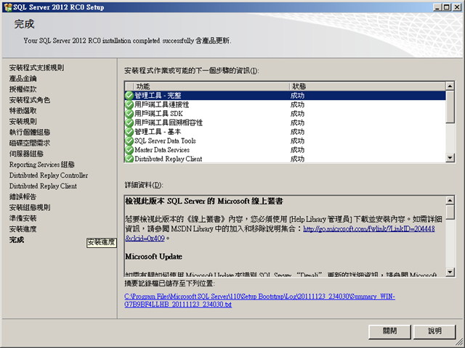Select the Distributed Replay Client feature row
The height and width of the screenshot is (348, 465).
[x=285, y=159]
